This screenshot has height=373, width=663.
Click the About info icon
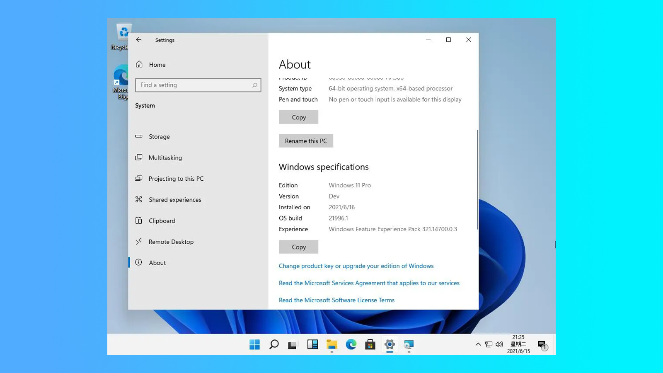[139, 262]
